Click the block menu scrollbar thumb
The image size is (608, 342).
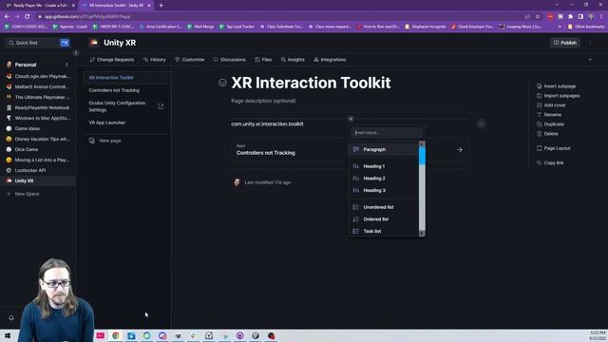[x=422, y=156]
